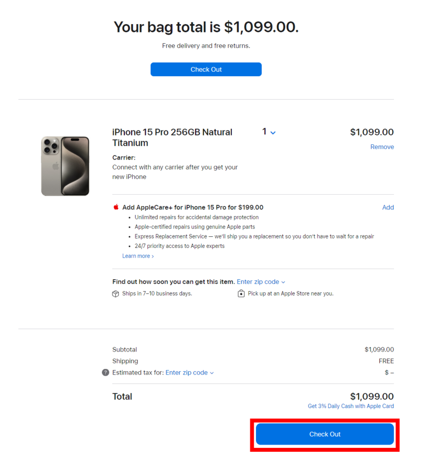Click the iPhone 15 Pro product image

65,166
